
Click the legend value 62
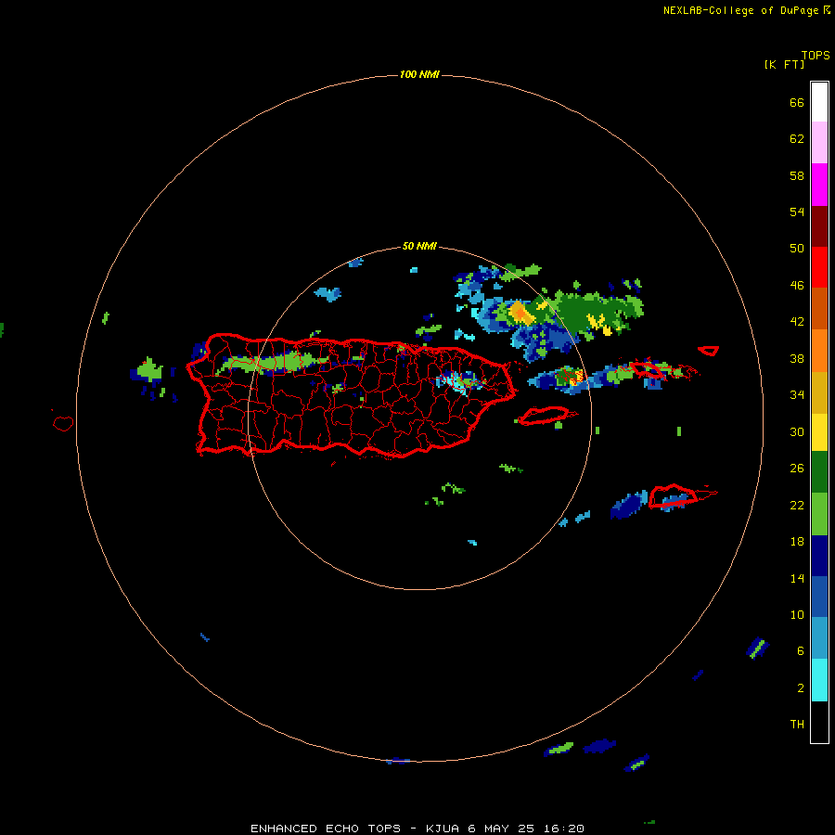pos(797,139)
